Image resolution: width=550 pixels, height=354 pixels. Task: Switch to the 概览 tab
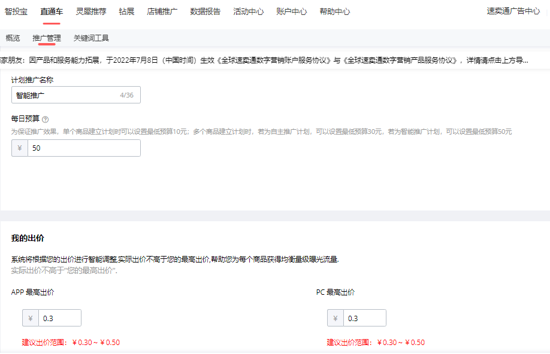(14, 37)
